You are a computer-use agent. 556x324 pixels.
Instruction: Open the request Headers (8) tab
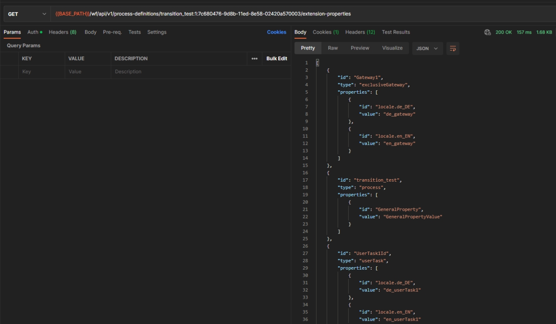(x=63, y=32)
